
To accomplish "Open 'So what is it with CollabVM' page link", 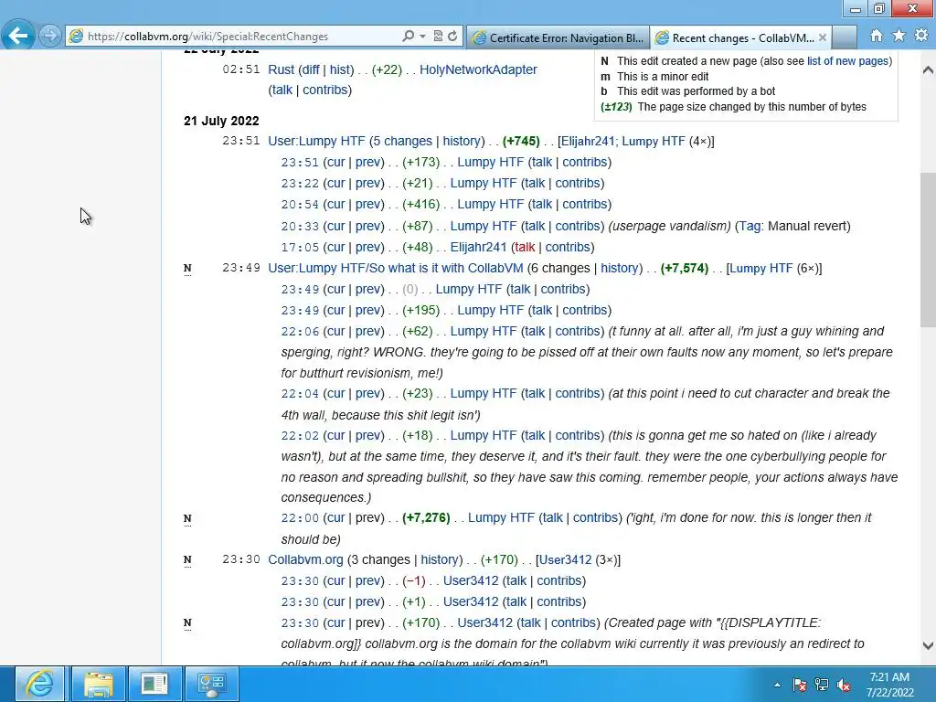I will coord(395,268).
